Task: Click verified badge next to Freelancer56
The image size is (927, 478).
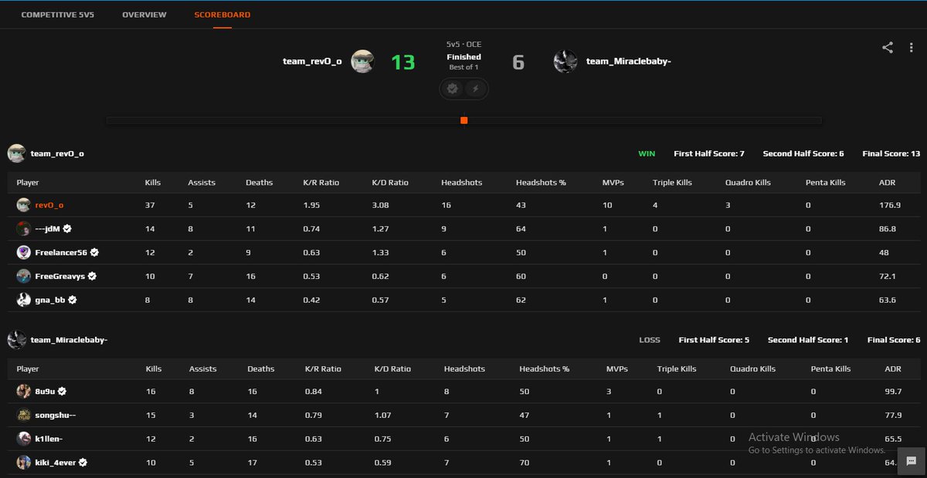Action: pos(94,252)
